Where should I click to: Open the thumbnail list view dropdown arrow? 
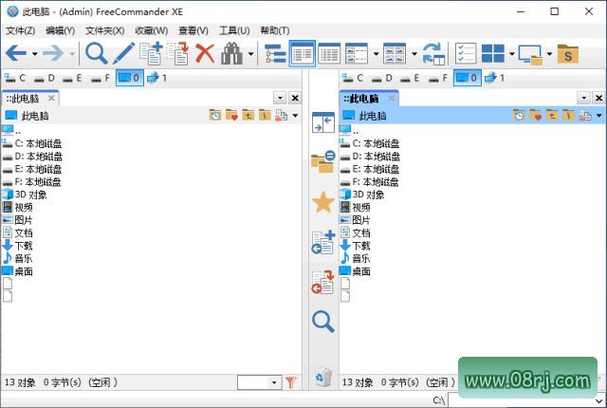point(376,54)
